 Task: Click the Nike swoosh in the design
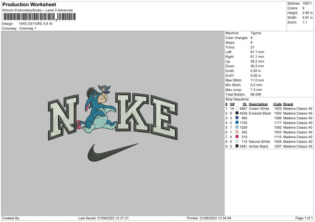click(x=112, y=152)
